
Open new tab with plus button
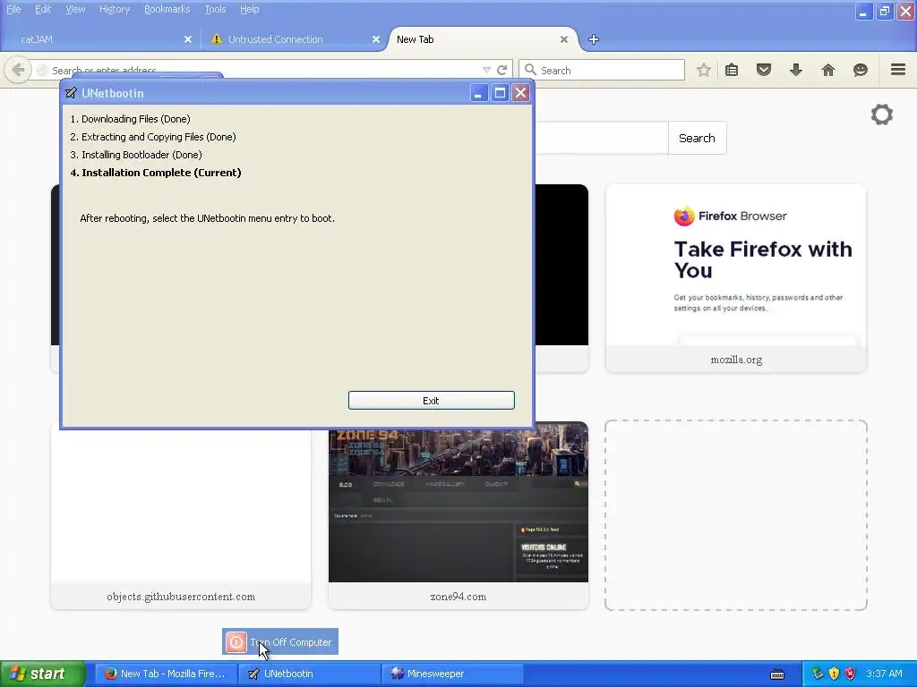tap(594, 39)
